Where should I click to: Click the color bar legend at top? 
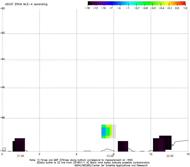[x=137, y=3]
